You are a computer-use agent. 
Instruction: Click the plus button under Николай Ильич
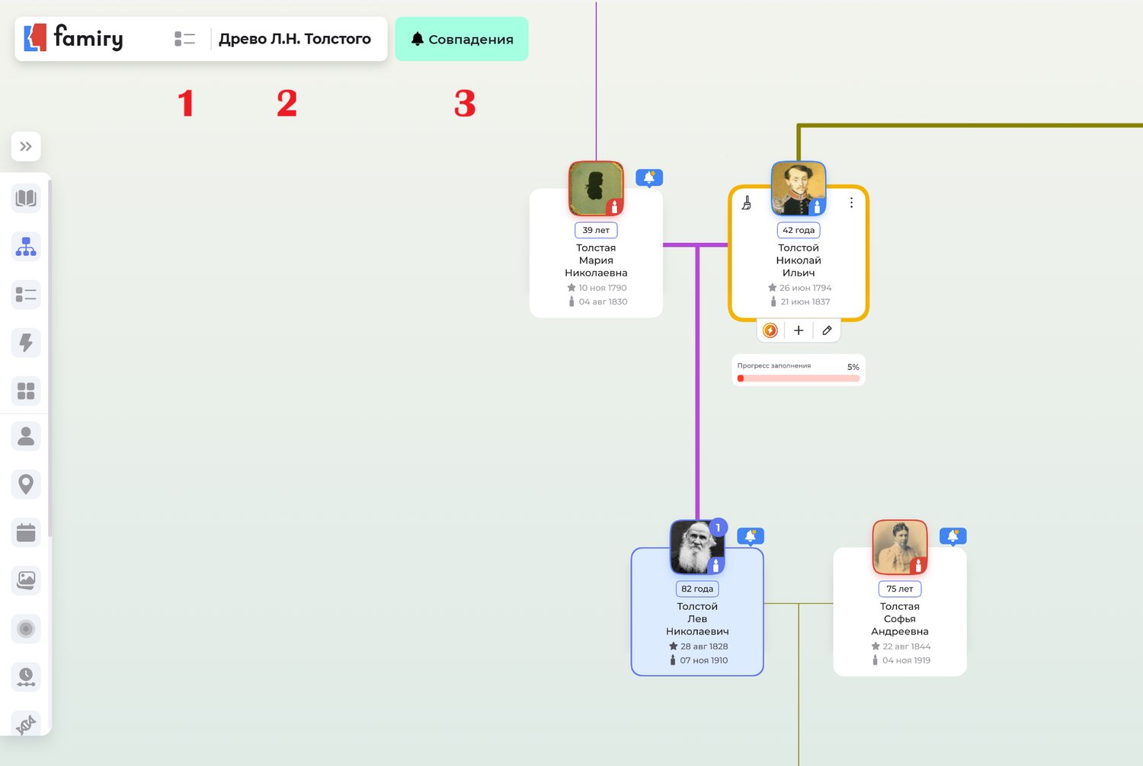(x=798, y=330)
